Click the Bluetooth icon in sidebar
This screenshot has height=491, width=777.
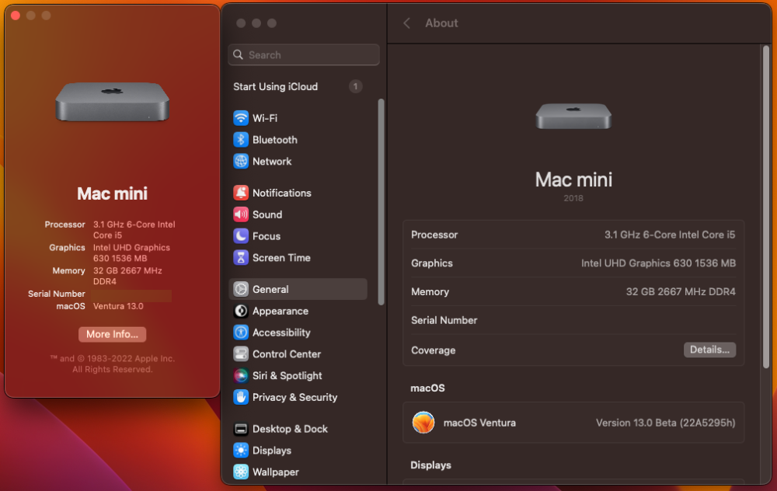point(241,140)
